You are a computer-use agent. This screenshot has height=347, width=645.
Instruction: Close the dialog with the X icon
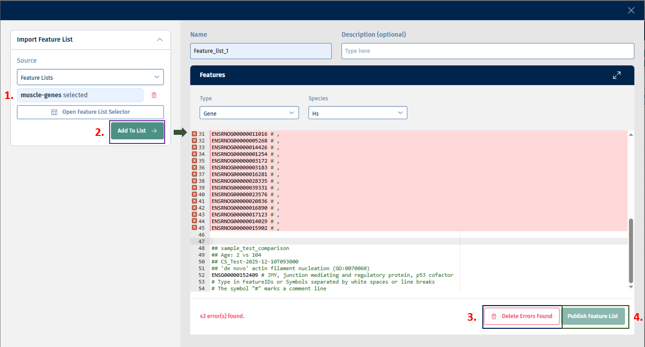631,10
